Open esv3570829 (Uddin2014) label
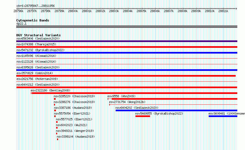Viewport: 245px width, 150px height. click(x=35, y=73)
